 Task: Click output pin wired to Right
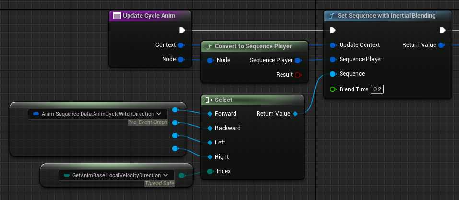pyautogui.click(x=175, y=149)
